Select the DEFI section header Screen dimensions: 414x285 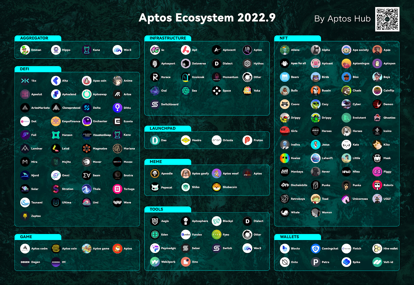tap(38, 69)
